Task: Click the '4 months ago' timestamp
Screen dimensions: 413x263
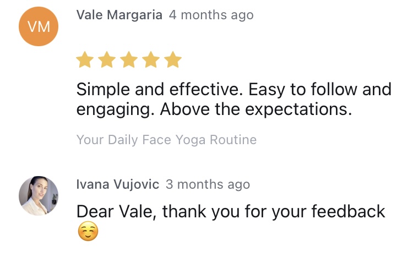Action: tap(211, 15)
